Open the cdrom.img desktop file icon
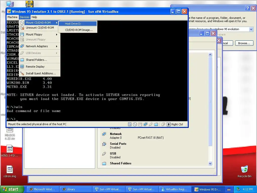This screenshot has width=257, height=193. [x=10, y=170]
